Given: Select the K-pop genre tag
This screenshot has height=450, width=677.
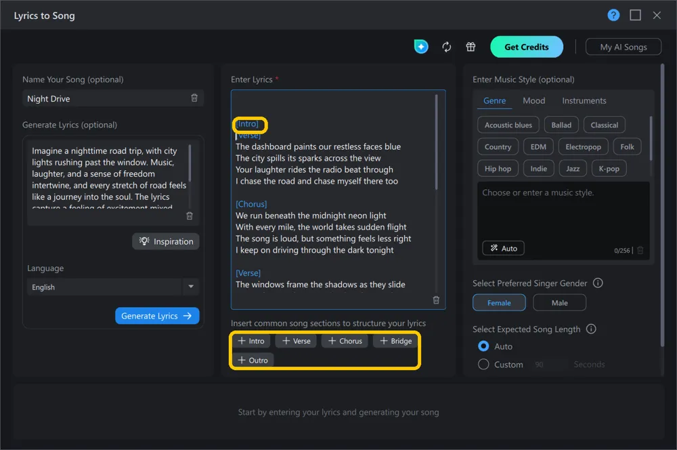Looking at the screenshot, I should (609, 169).
